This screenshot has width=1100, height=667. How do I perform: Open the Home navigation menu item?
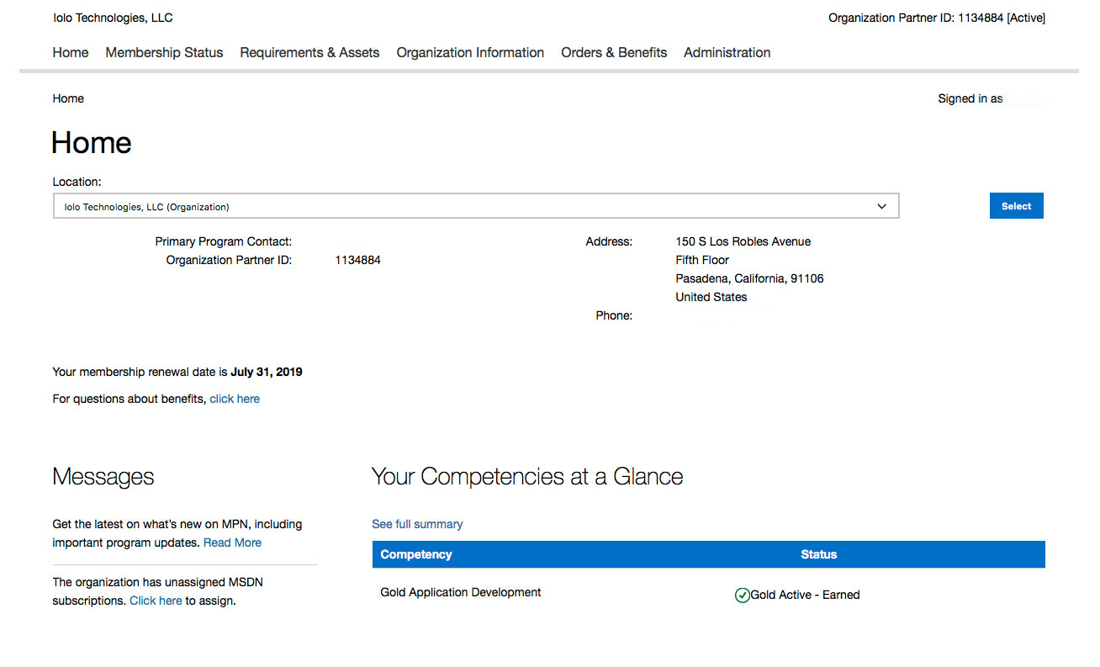click(x=71, y=52)
